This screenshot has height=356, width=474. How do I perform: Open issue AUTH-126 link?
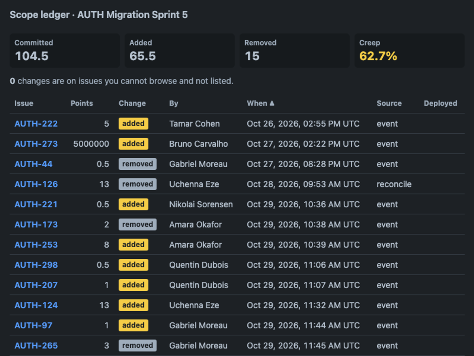coord(36,184)
